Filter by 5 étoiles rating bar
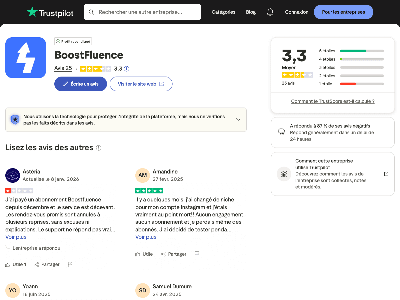The image size is (400, 300). pos(351,51)
